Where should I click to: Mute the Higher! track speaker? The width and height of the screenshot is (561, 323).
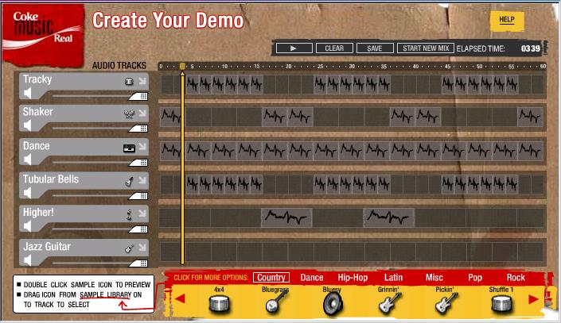coord(27,226)
